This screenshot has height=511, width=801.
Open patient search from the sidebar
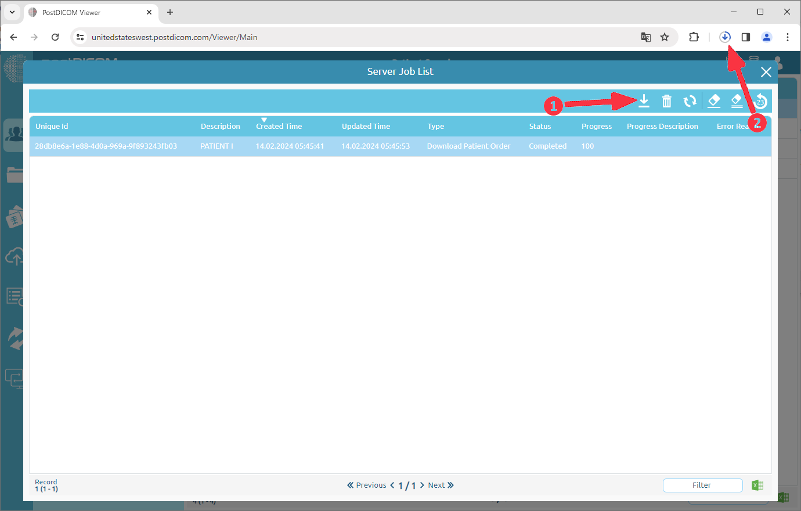tap(15, 135)
